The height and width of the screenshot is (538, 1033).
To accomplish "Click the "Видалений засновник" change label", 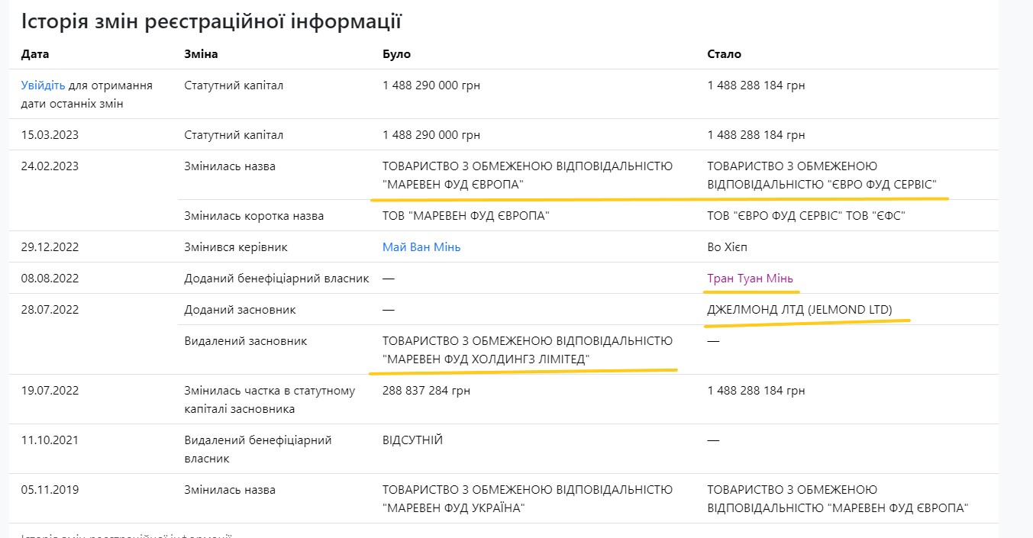I will (x=245, y=341).
